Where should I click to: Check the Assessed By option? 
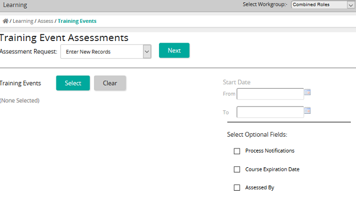pyautogui.click(x=237, y=187)
